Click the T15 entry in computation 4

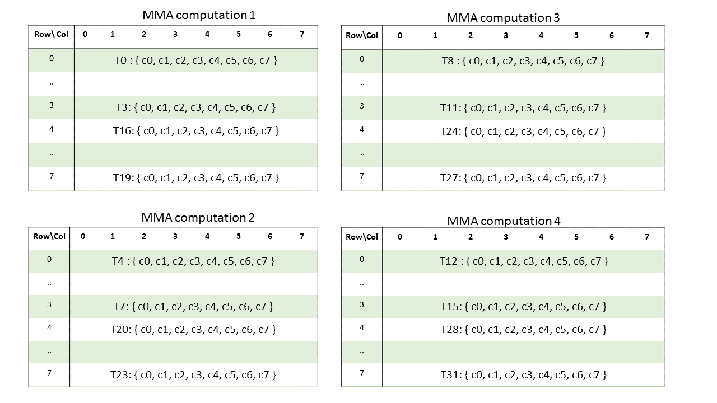click(523, 307)
